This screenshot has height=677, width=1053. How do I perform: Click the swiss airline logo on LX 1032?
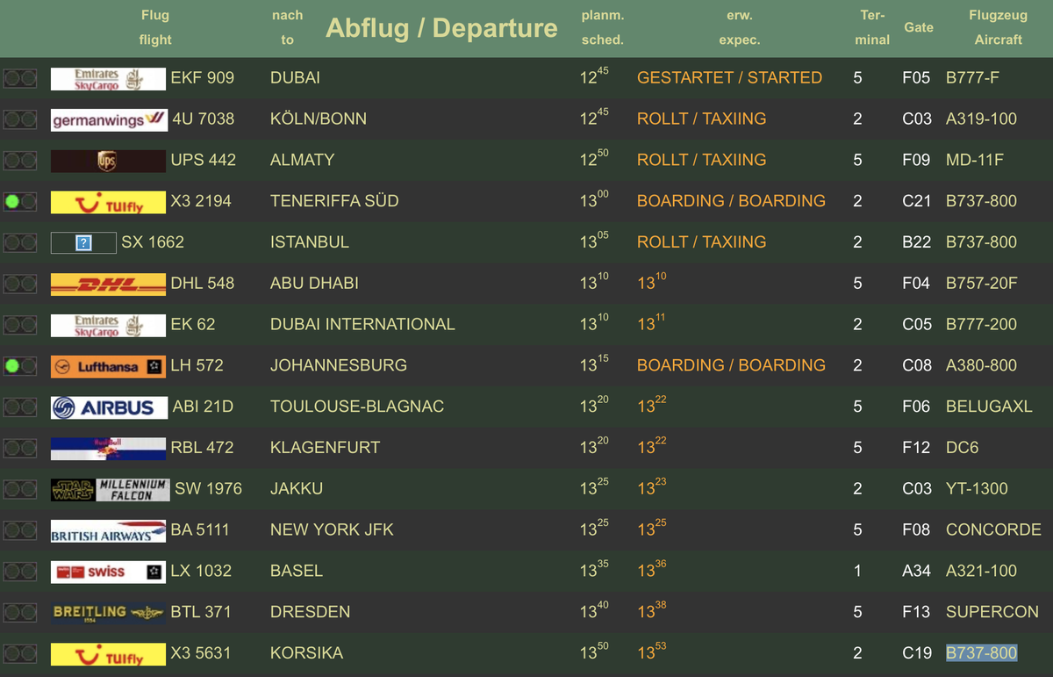coord(108,573)
